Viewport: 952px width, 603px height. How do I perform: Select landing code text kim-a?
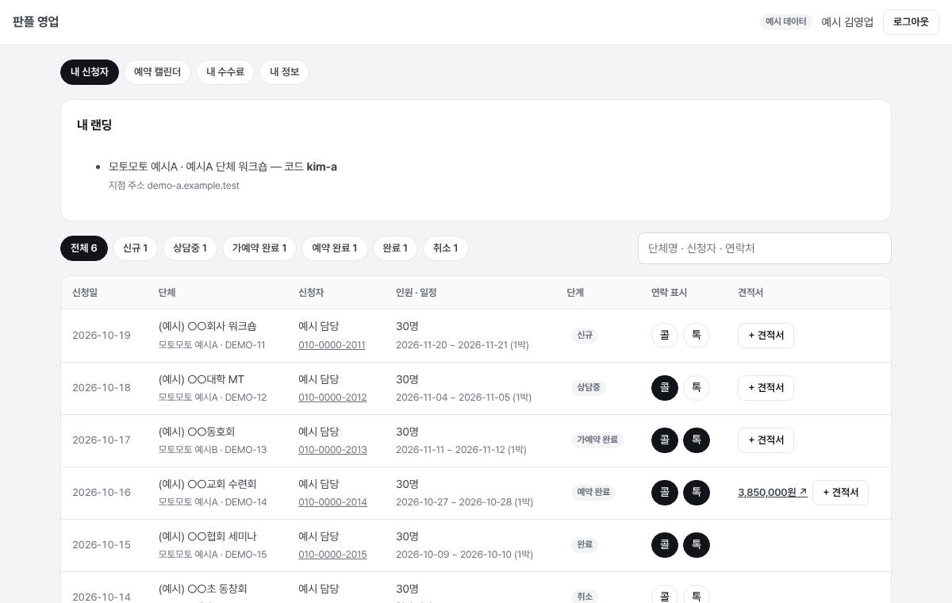click(x=322, y=167)
